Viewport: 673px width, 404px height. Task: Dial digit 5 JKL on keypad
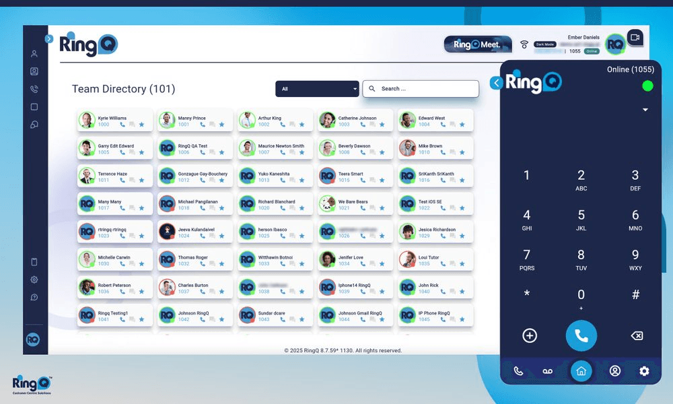point(581,220)
